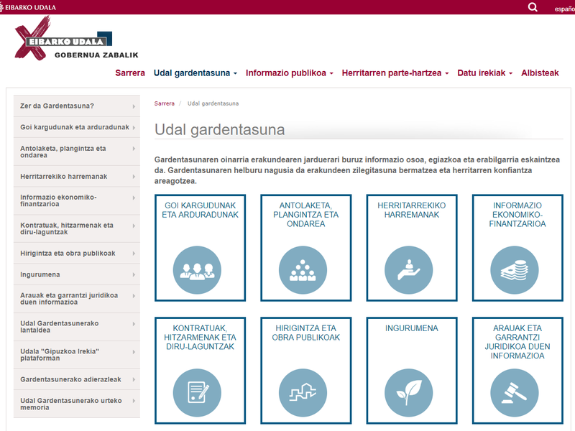Open sidebar Udal Gardentasunerako urteko memoria
This screenshot has height=431, width=575.
point(77,404)
